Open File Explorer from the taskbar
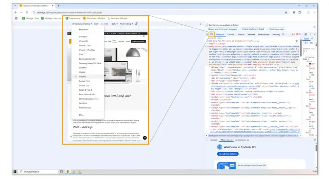This screenshot has height=179, width=329. pyautogui.click(x=80, y=172)
